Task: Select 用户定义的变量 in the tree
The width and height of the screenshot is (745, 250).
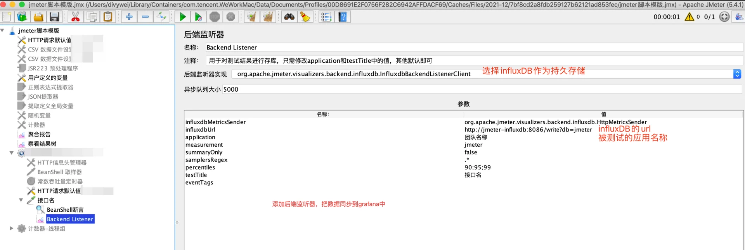Action: pos(48,78)
